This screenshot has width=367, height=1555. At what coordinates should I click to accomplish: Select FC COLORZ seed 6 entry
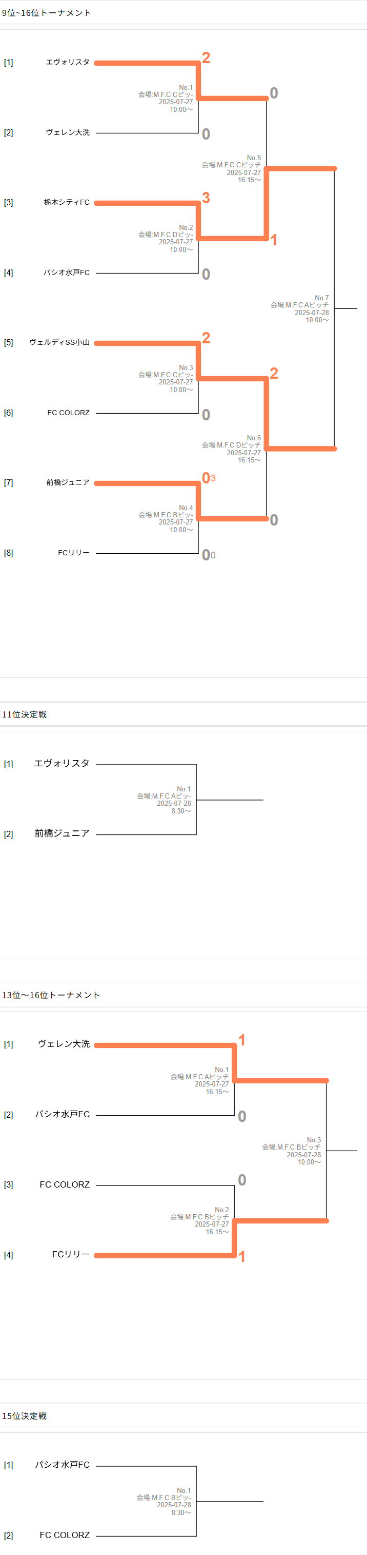(x=69, y=413)
